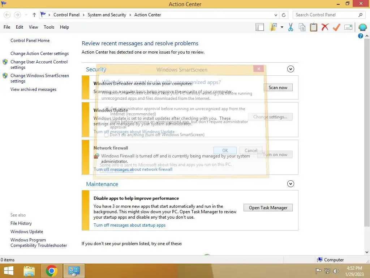The width and height of the screenshot is (370, 278).
Task: Click the Action Center flag tray icon
Action: point(318,271)
